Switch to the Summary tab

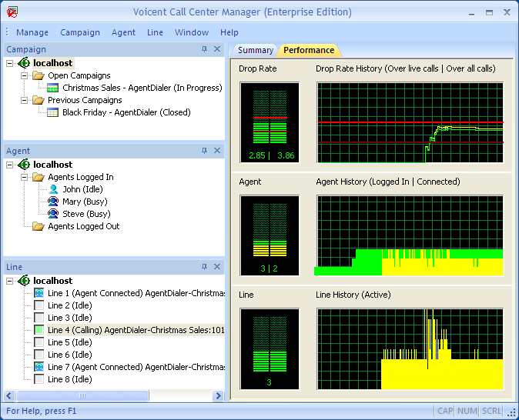(255, 50)
